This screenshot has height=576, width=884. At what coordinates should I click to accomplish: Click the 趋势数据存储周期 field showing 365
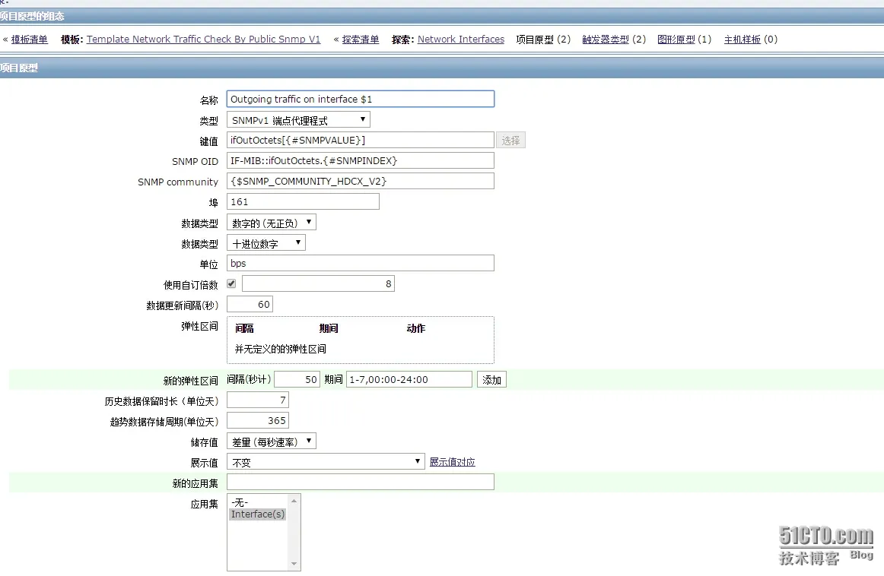[258, 420]
